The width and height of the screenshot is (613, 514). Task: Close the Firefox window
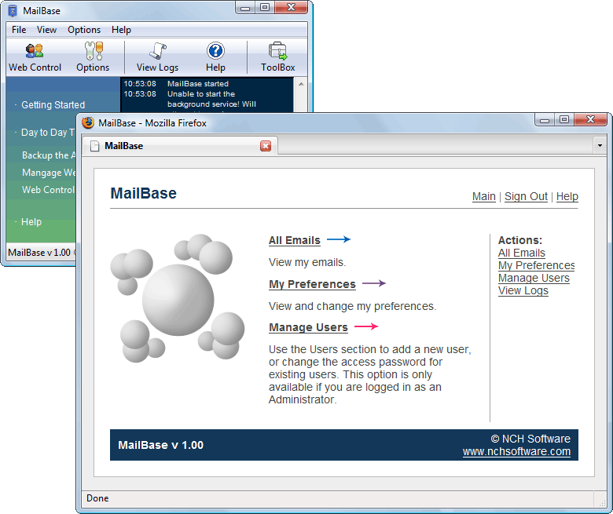pos(591,120)
